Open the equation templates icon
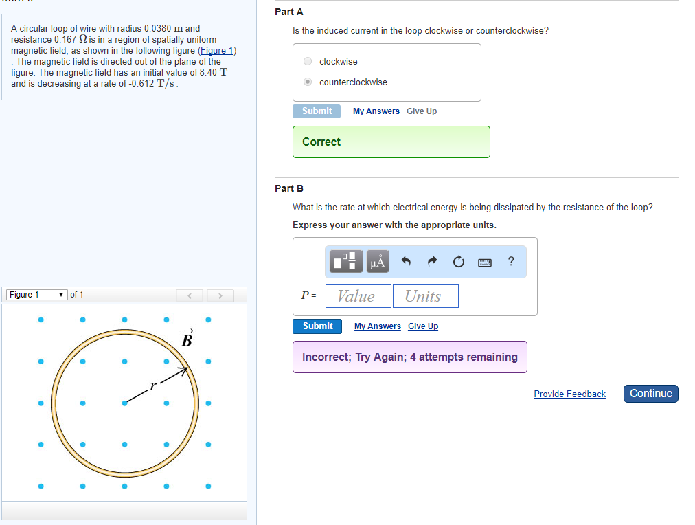Screen dimensions: 695x525 coord(345,261)
